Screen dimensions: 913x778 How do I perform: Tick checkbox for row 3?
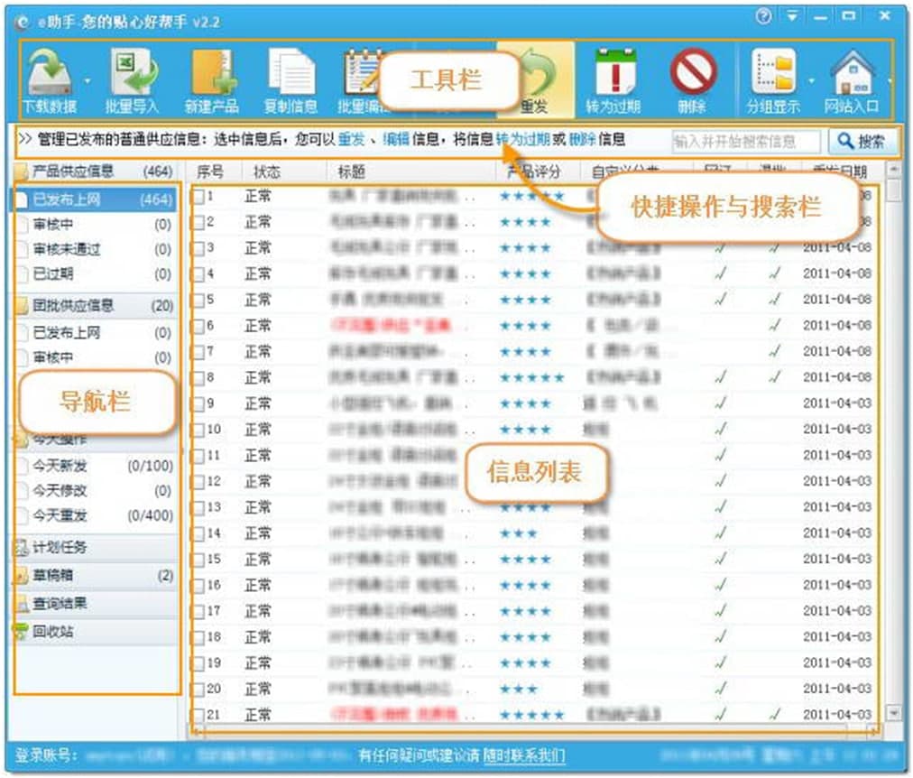click(198, 248)
